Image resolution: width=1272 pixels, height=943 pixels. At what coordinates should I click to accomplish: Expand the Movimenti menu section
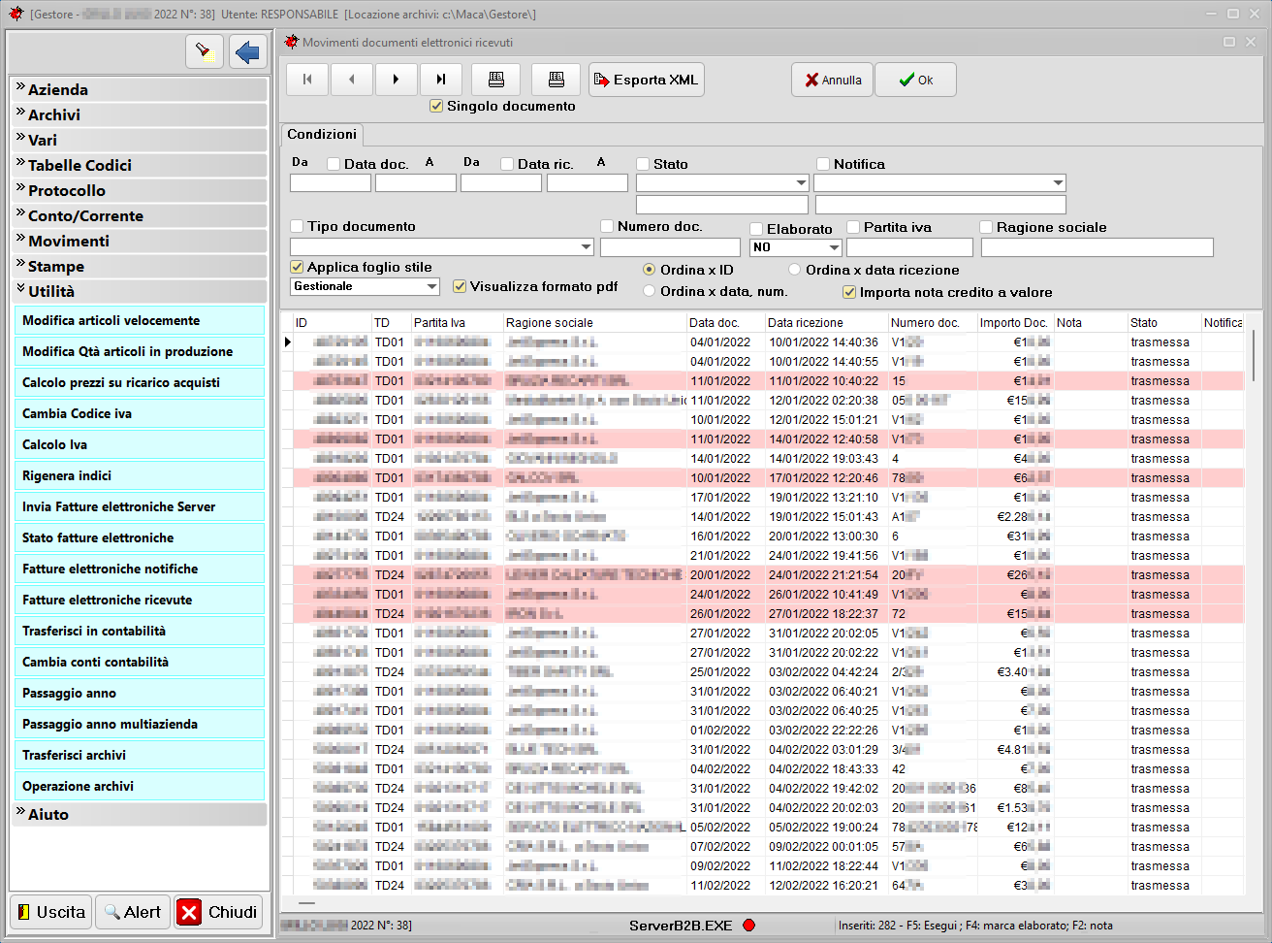(x=69, y=241)
